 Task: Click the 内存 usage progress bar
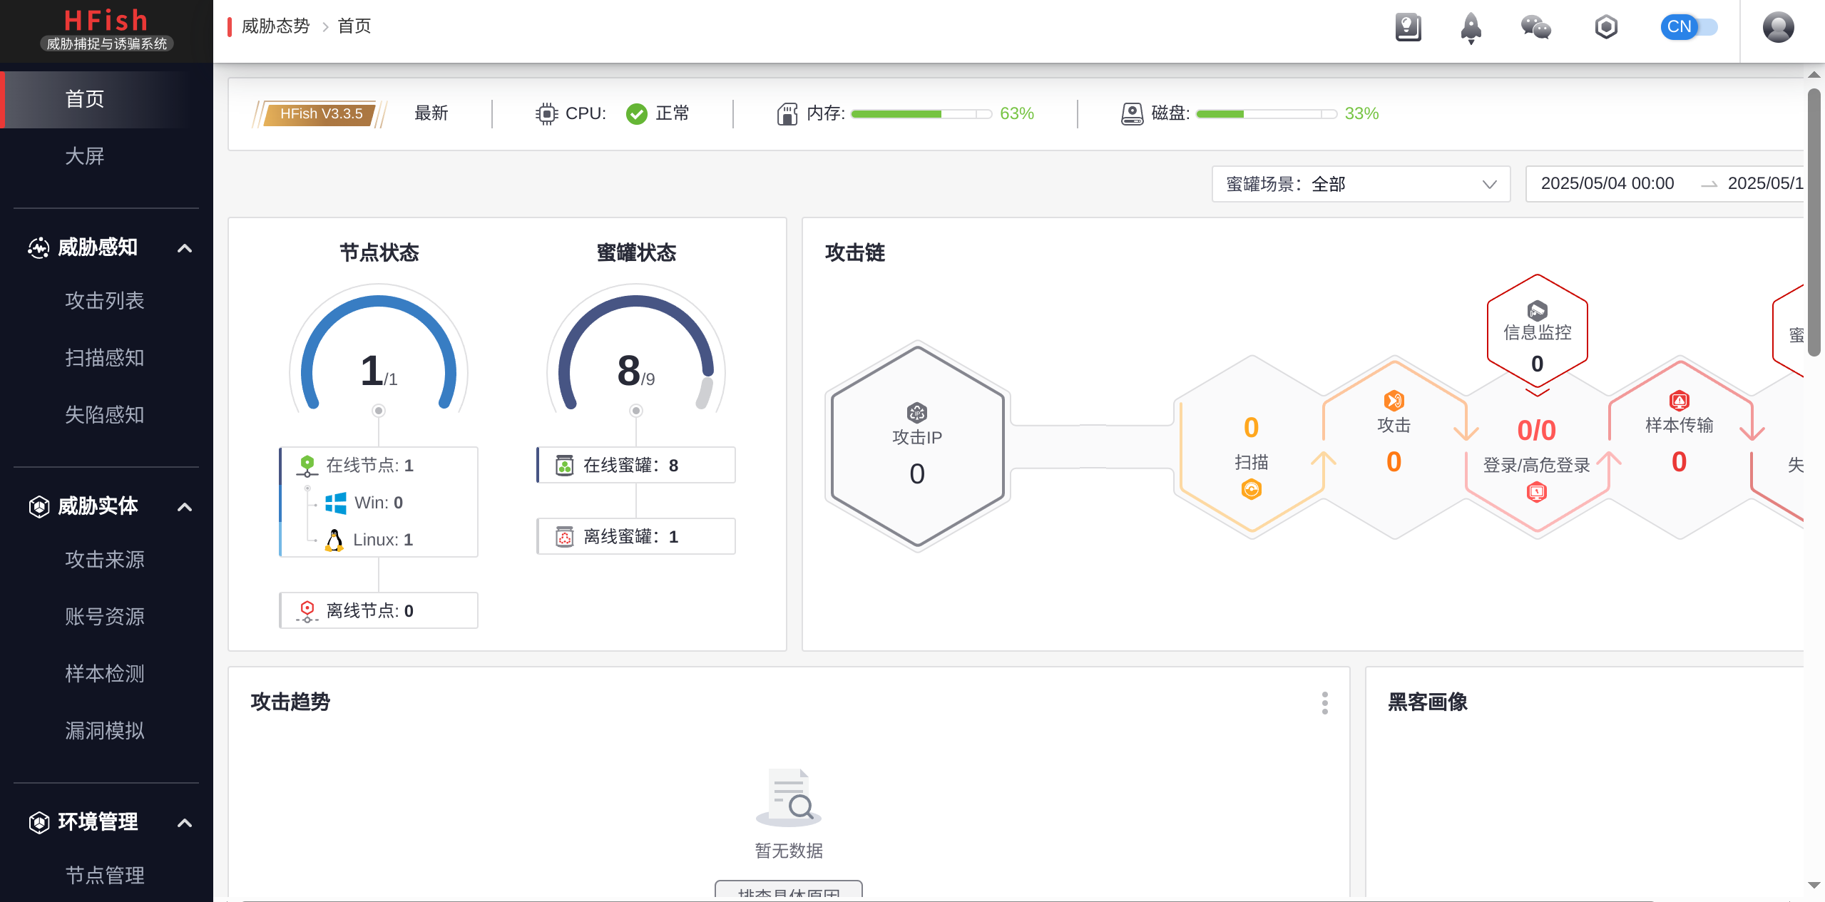pos(920,114)
